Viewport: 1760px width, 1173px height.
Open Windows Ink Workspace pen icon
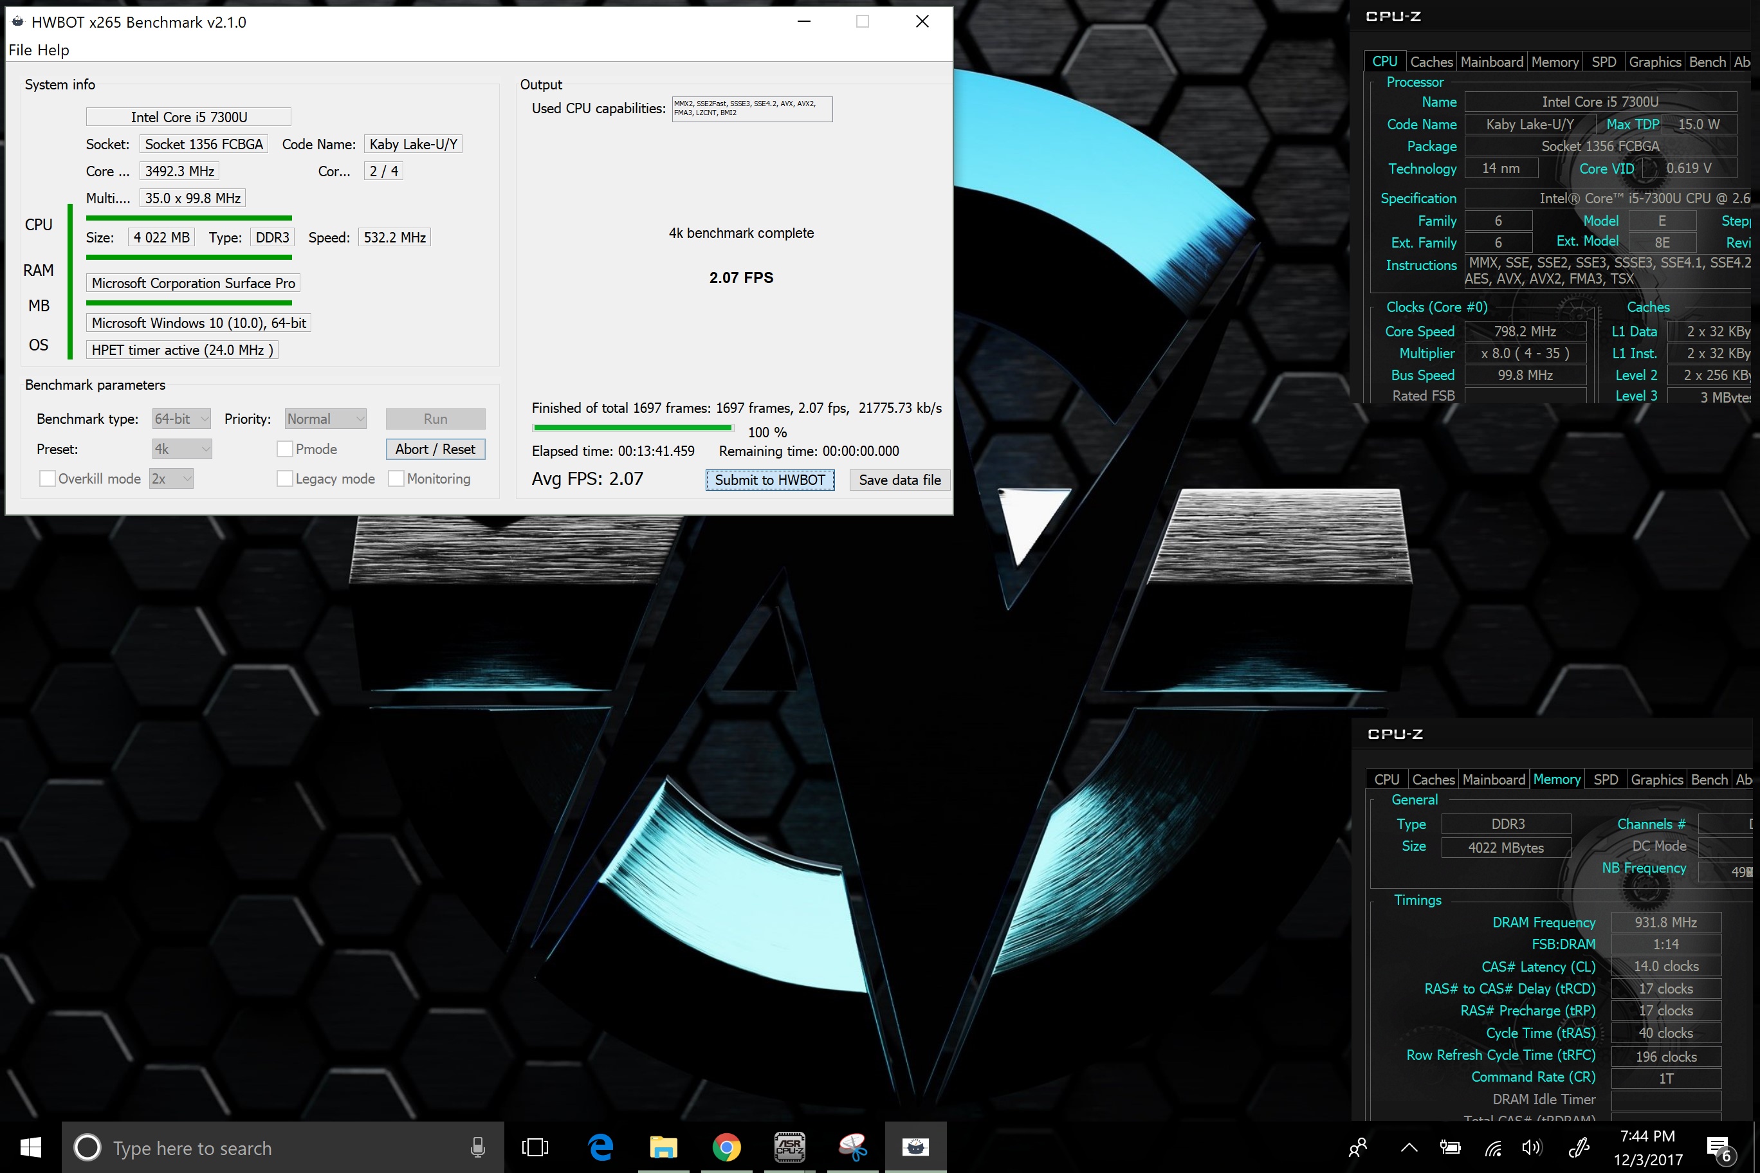pyautogui.click(x=1579, y=1147)
